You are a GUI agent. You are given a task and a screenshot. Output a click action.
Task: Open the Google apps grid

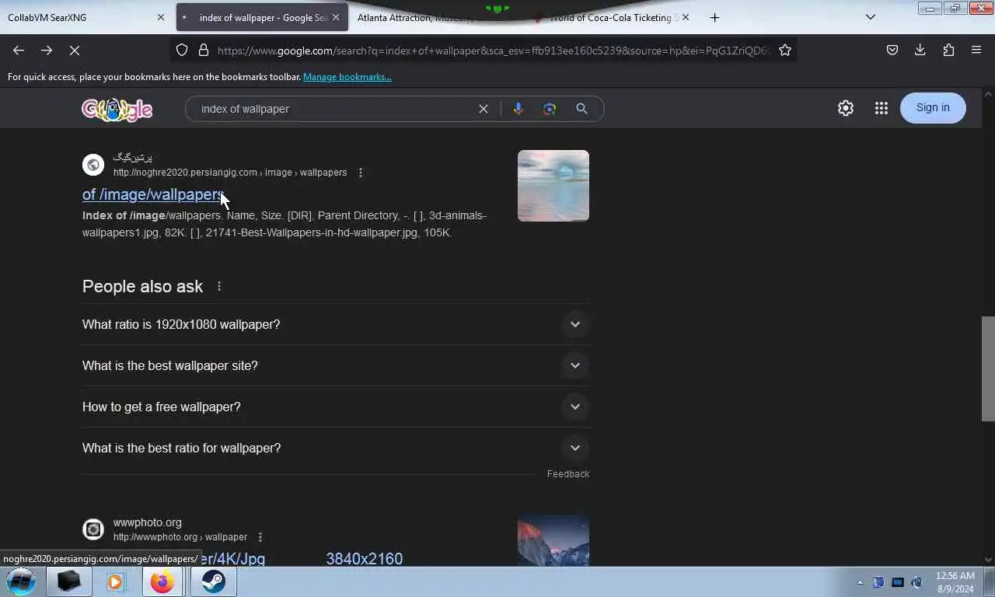click(881, 108)
